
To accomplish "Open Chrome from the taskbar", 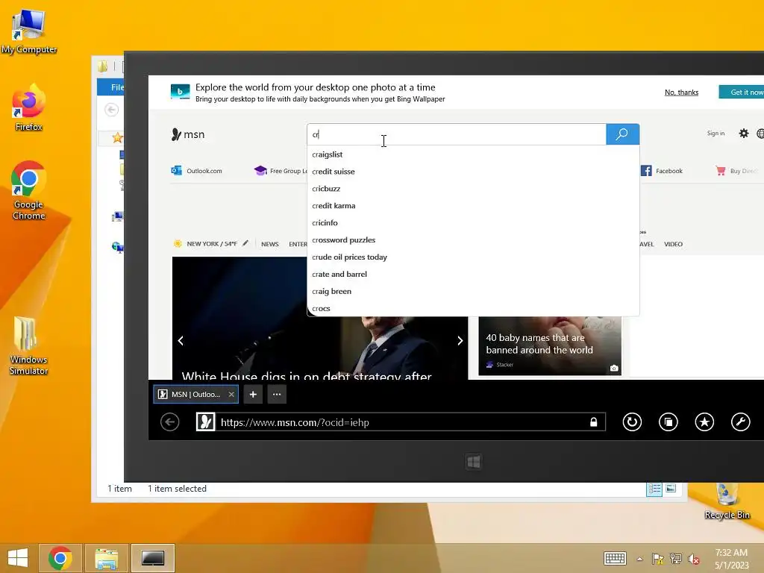I will tap(60, 558).
